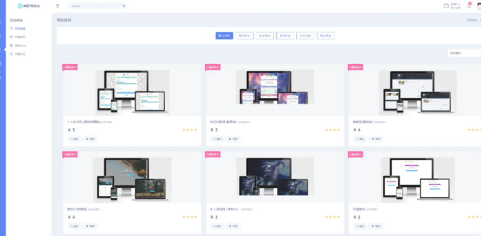Viewport: 483px width, 236px height.
Task: Open the template search dropdown field at right
Action: [465, 53]
